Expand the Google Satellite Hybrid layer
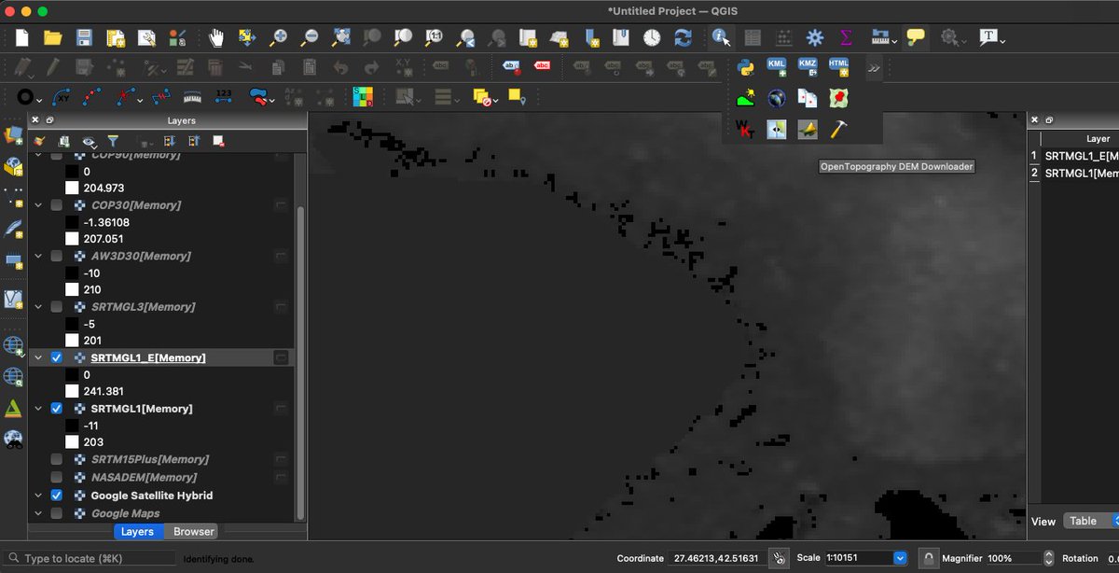1119x573 pixels. 38,496
